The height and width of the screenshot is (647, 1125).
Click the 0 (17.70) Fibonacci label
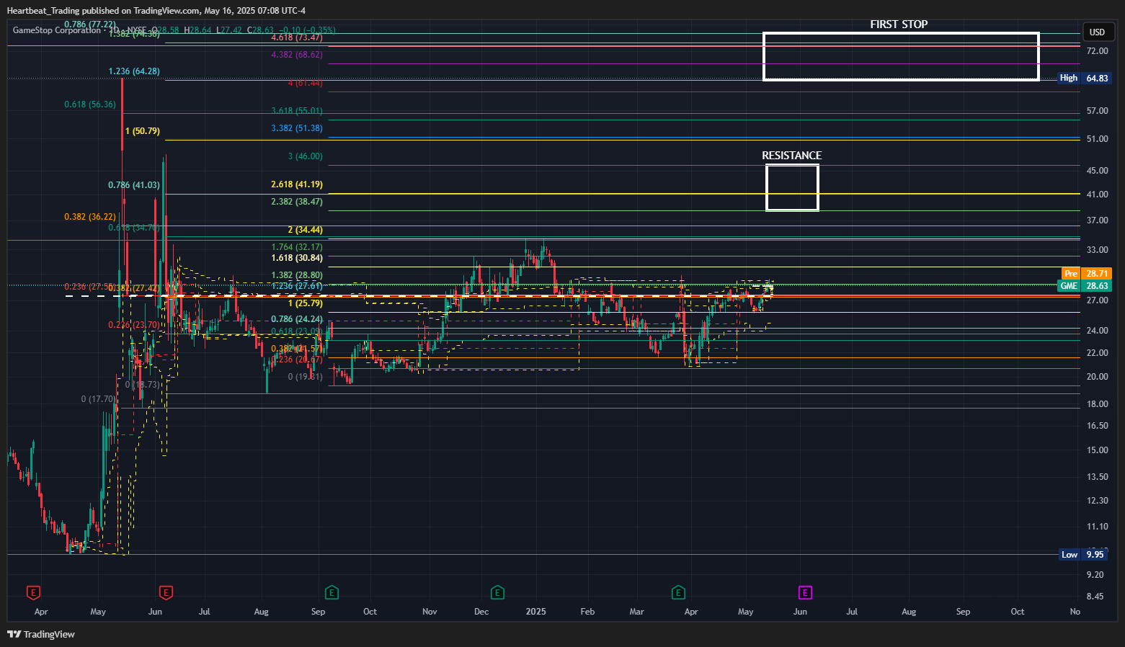coord(98,399)
